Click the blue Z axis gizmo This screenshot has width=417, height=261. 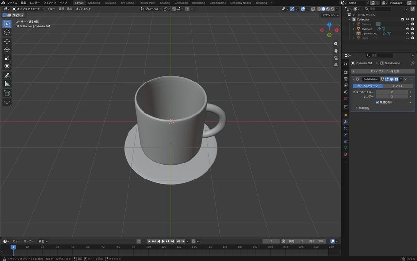coord(329,24)
